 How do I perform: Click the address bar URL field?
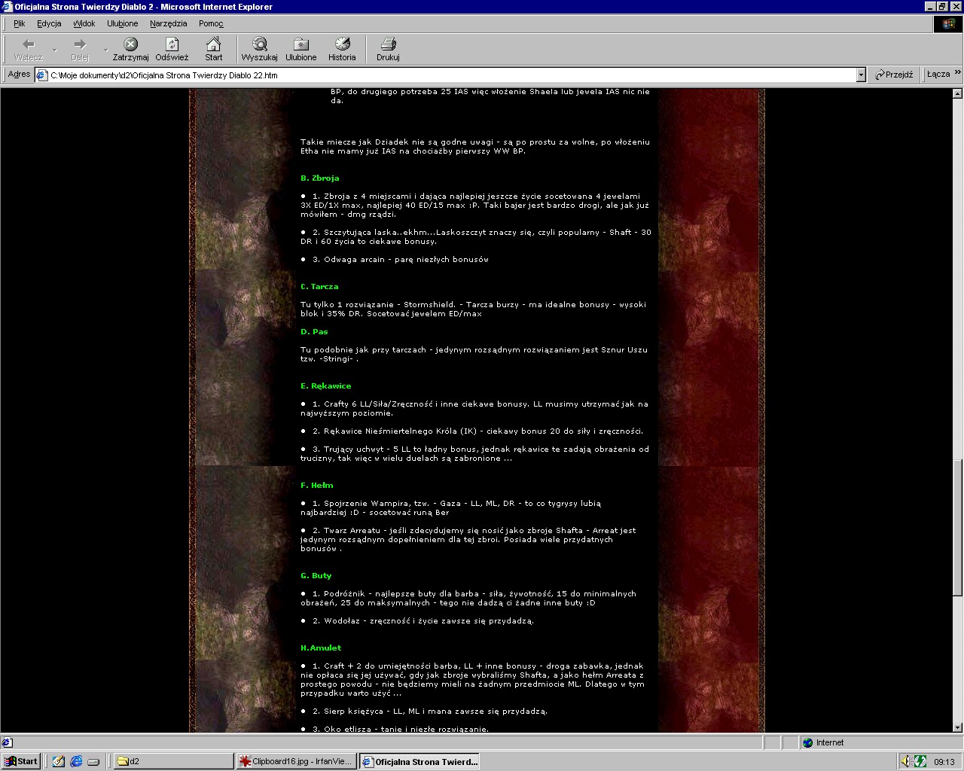452,75
